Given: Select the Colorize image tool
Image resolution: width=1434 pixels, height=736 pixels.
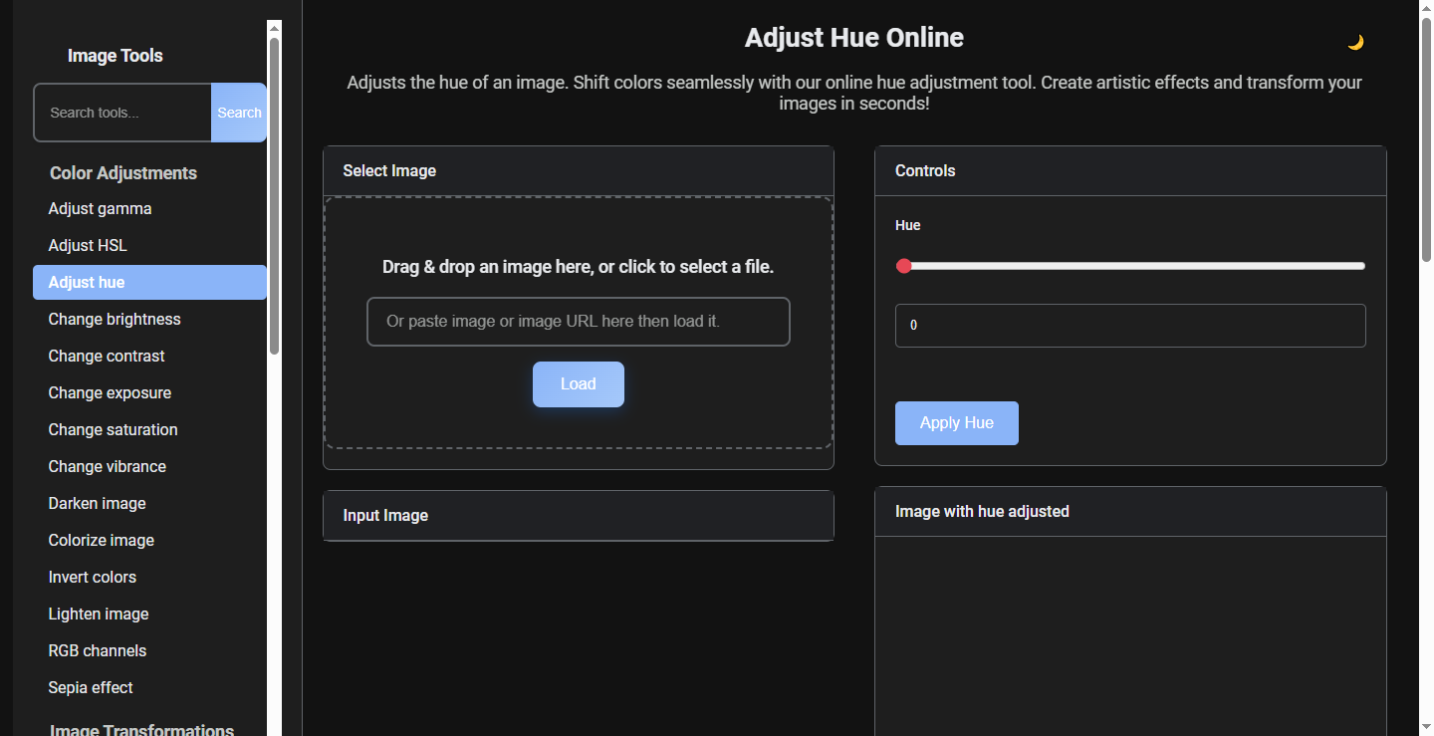Looking at the screenshot, I should [101, 540].
